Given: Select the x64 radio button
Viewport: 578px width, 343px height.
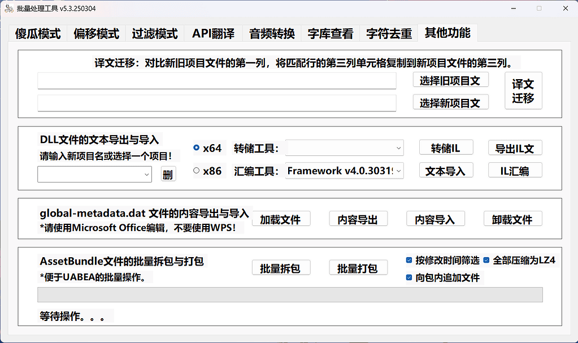Looking at the screenshot, I should pyautogui.click(x=197, y=148).
